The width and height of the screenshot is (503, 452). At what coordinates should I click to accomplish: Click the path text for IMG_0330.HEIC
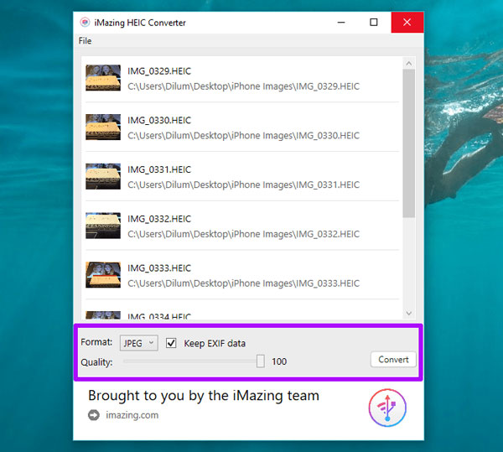pos(243,136)
